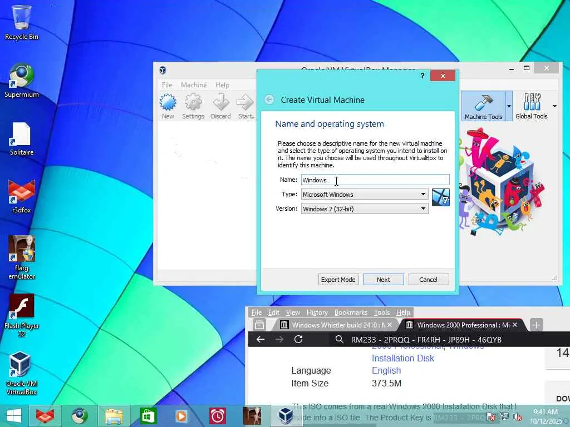The height and width of the screenshot is (427, 570).
Task: Open VirtualBox Settings toolbar icon
Action: tap(193, 106)
